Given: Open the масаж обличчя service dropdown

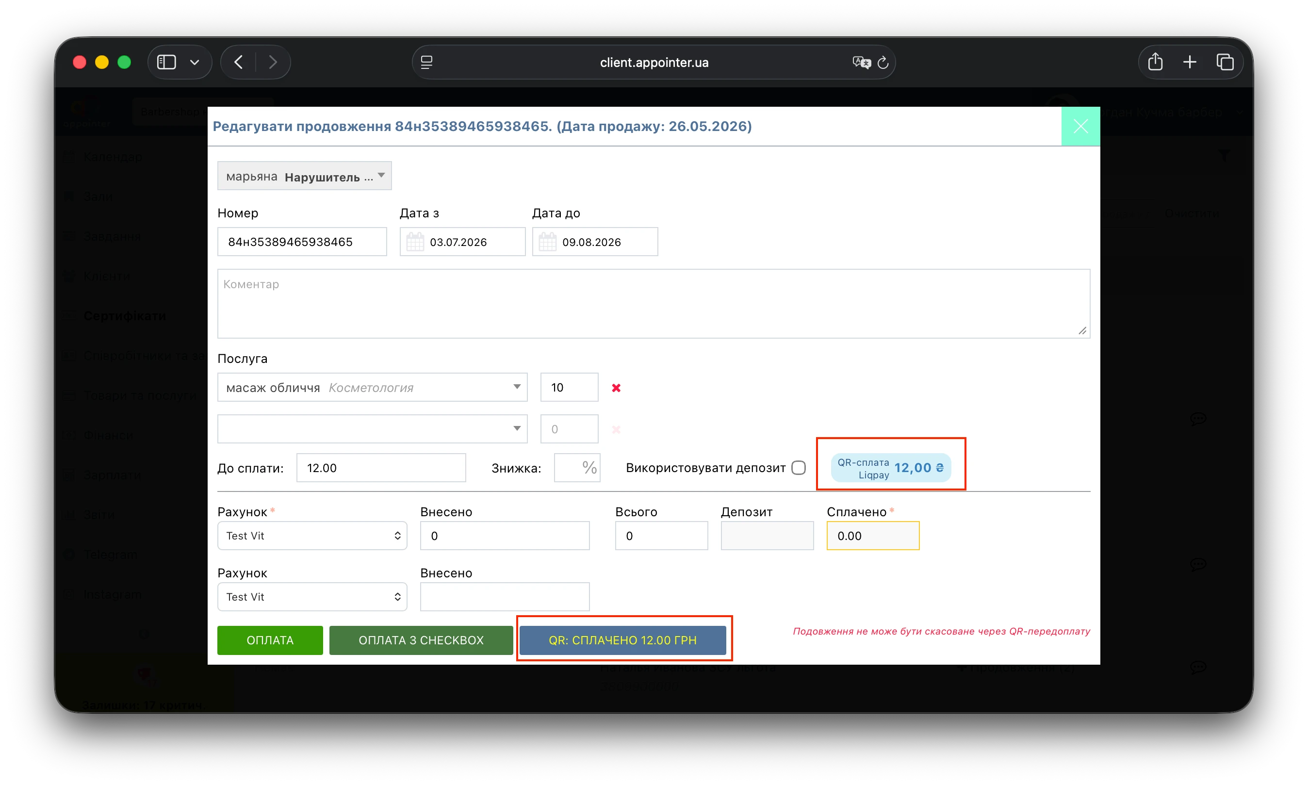Looking at the screenshot, I should click(x=372, y=387).
